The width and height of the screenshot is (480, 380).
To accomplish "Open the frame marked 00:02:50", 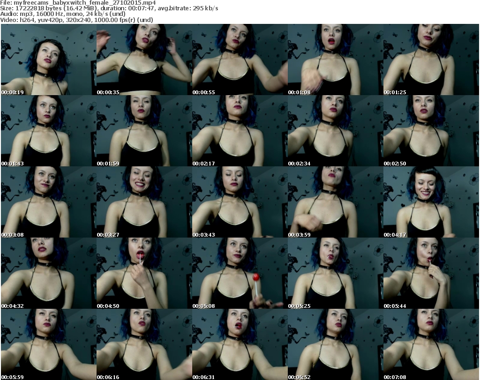I will (431, 131).
